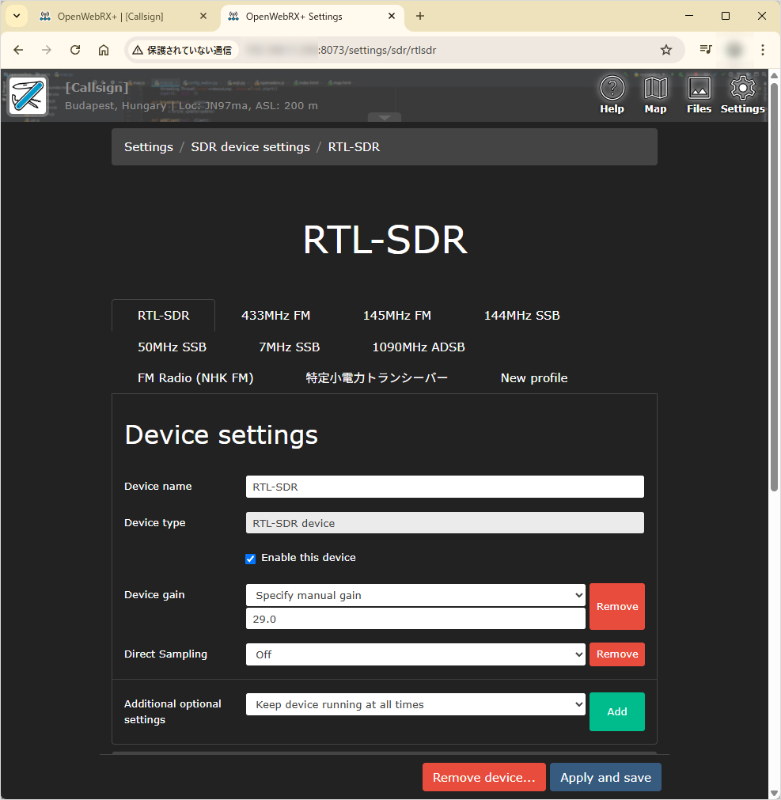Image resolution: width=781 pixels, height=800 pixels.
Task: Switch to the 433MHz FM profile tab
Action: 275,315
